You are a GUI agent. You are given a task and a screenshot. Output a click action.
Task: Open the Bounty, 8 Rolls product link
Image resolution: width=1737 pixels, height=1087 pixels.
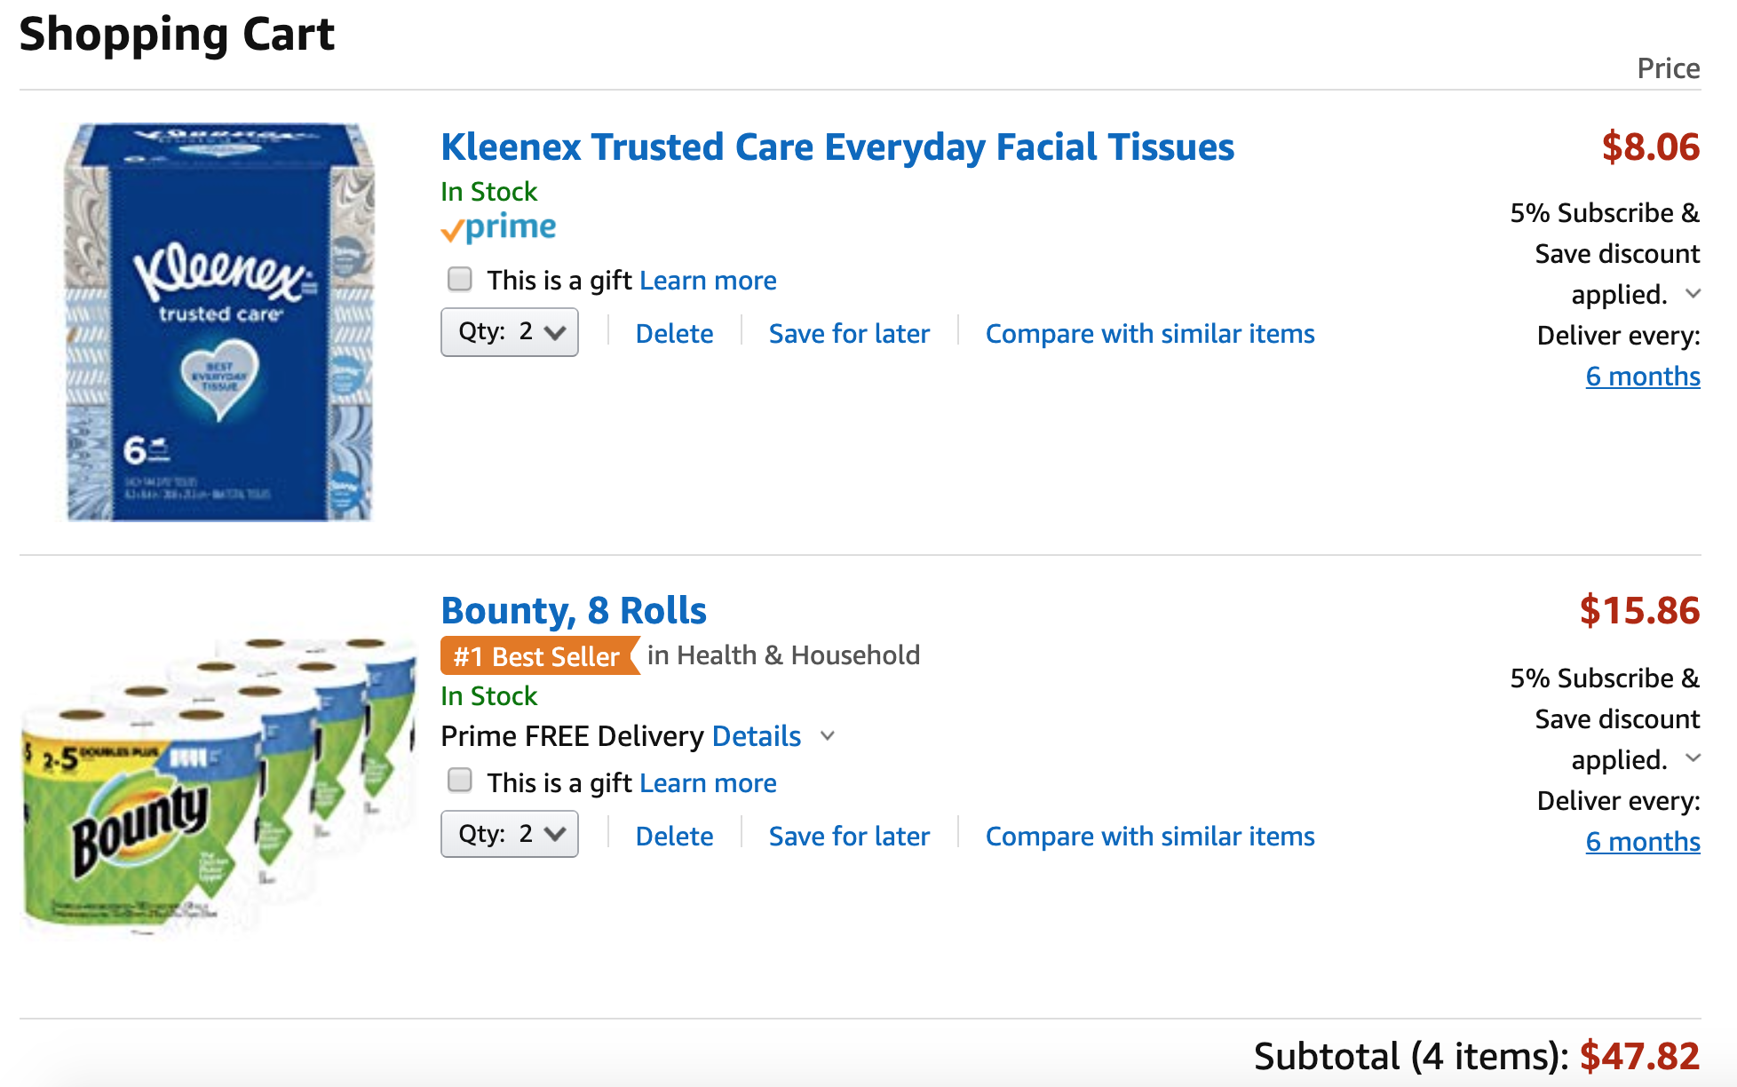(574, 611)
